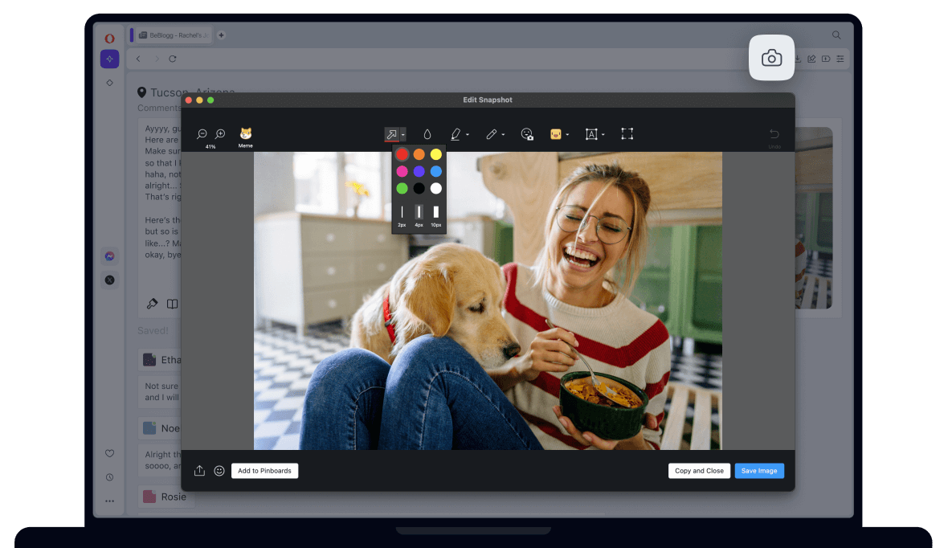Click Copy and Close
The height and width of the screenshot is (548, 948).
tap(699, 471)
